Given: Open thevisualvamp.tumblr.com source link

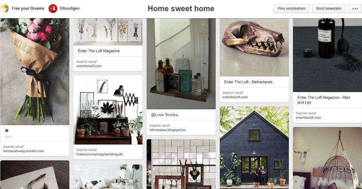Looking at the screenshot, I should (23, 151).
